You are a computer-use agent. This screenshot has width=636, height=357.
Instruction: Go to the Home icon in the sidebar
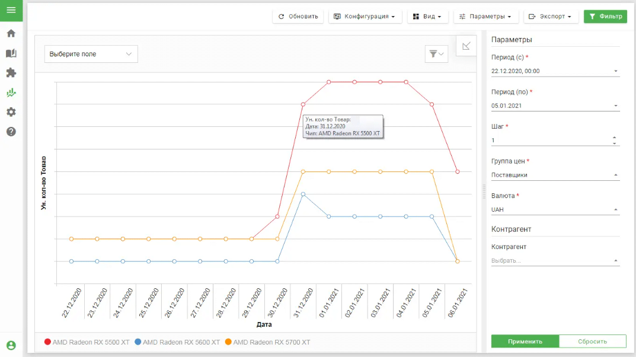click(11, 34)
